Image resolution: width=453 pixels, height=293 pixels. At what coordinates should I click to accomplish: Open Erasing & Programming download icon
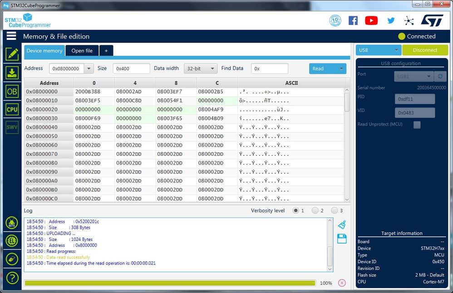pyautogui.click(x=12, y=72)
